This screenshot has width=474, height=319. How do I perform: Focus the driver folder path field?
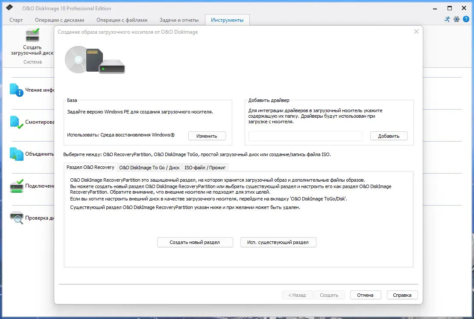click(x=305, y=136)
